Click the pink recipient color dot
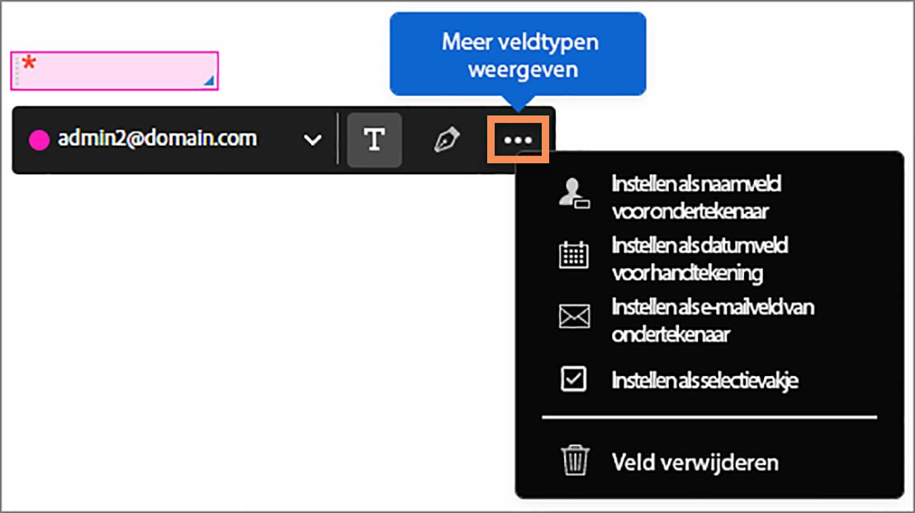 click(39, 140)
